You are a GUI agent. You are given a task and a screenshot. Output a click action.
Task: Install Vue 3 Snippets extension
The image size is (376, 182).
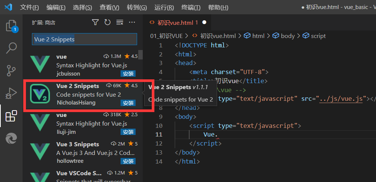pos(128,161)
